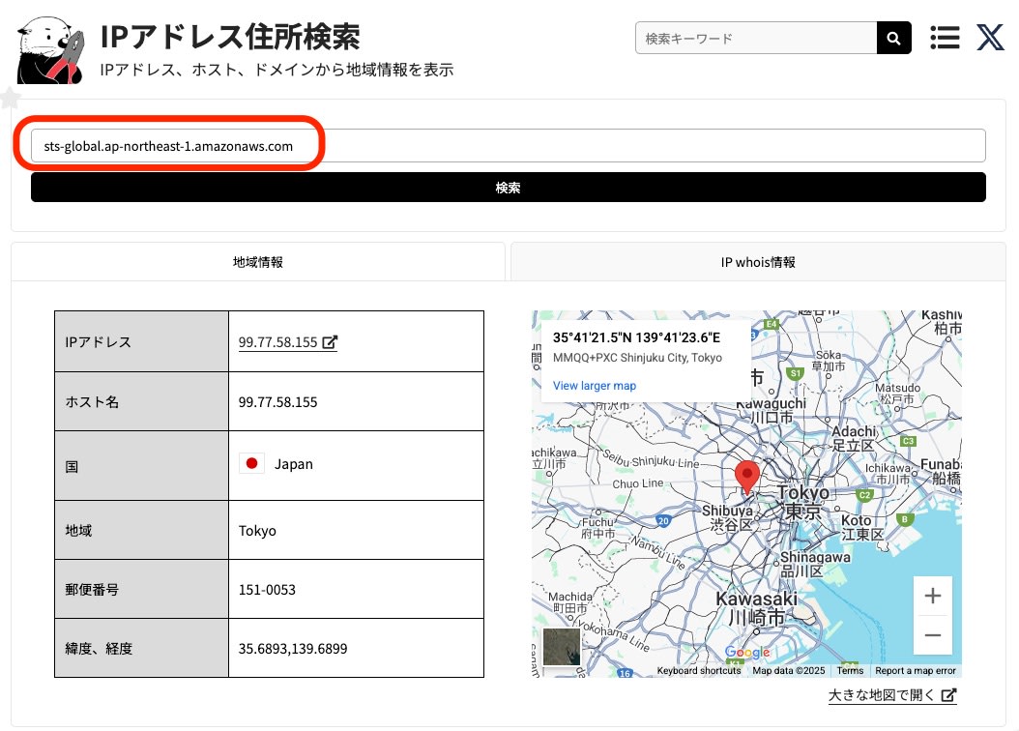Viewport: 1019px width, 731px height.
Task: Click MMQQ+PXC Shinjuku City, Tokyo text
Action: pyautogui.click(x=637, y=358)
